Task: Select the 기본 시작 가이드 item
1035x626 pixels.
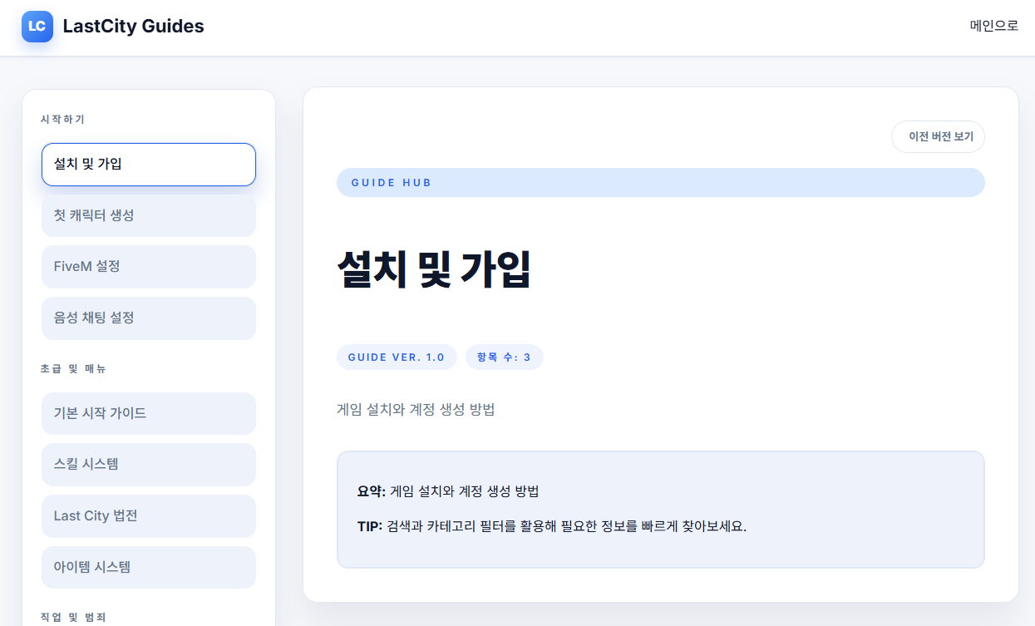Action: 148,413
